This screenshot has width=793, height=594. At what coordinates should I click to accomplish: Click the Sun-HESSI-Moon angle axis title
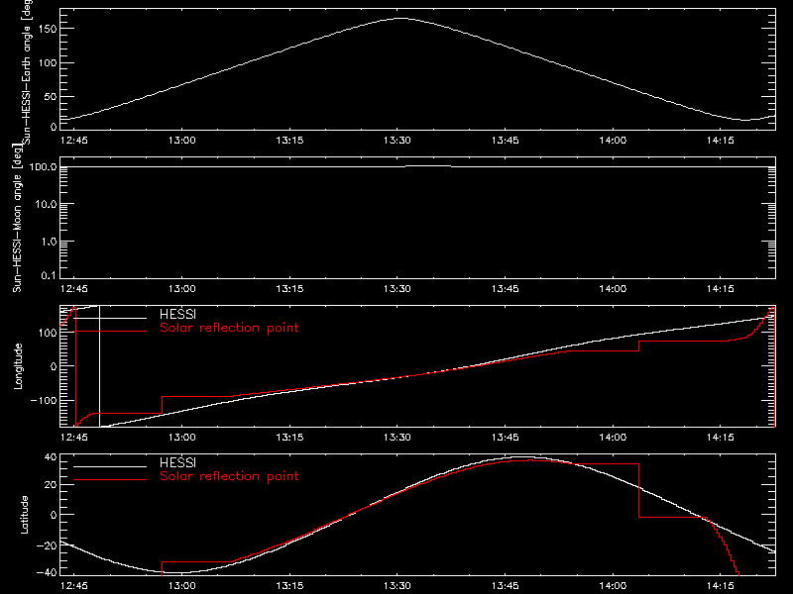[x=17, y=218]
